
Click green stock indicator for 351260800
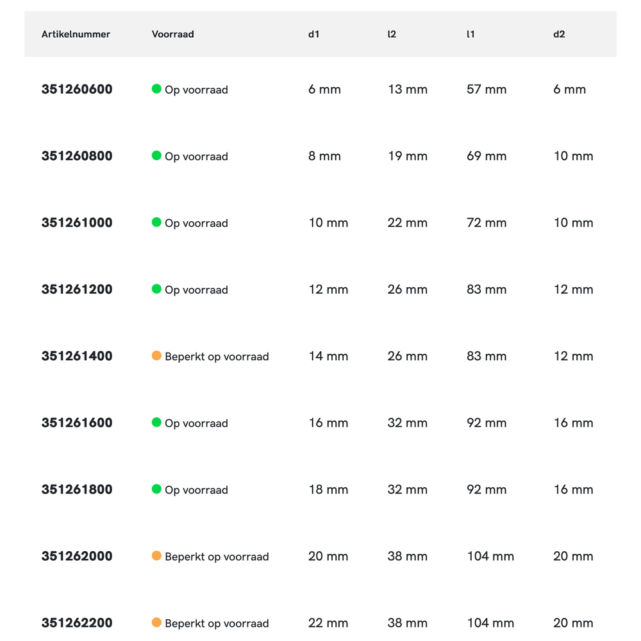156,156
